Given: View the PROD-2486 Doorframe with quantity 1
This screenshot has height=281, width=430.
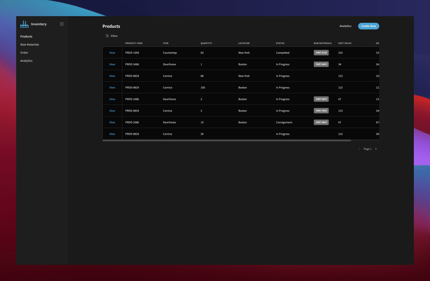Looking at the screenshot, I should [112, 64].
